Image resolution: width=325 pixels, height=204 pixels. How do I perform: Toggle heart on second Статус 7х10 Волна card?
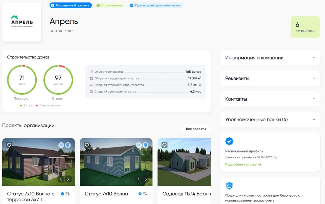(x=87, y=145)
